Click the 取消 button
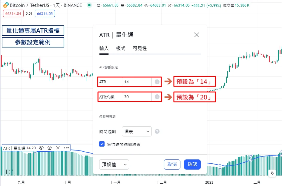This screenshot has height=186, width=282. pos(172,165)
